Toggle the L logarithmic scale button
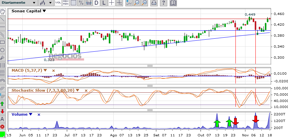This screenshot has height=139, width=288. coord(104,3)
